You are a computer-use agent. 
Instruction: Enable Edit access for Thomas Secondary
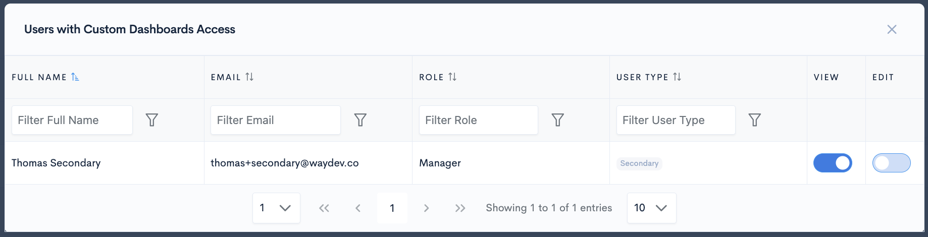click(x=891, y=163)
